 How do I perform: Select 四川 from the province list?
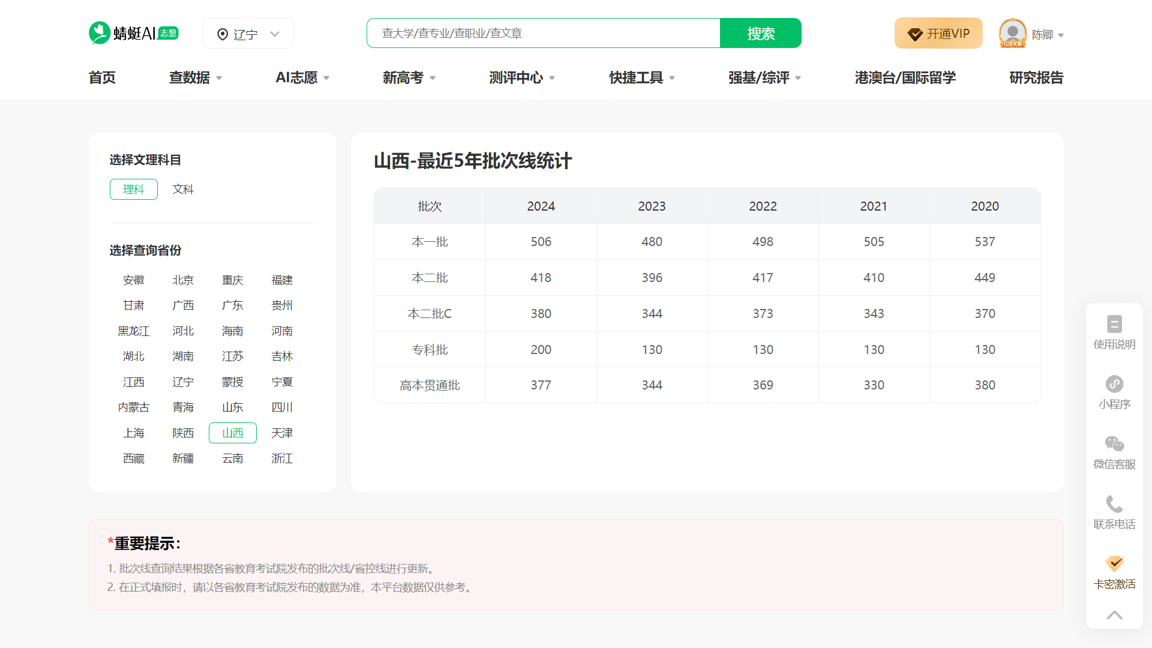click(282, 407)
